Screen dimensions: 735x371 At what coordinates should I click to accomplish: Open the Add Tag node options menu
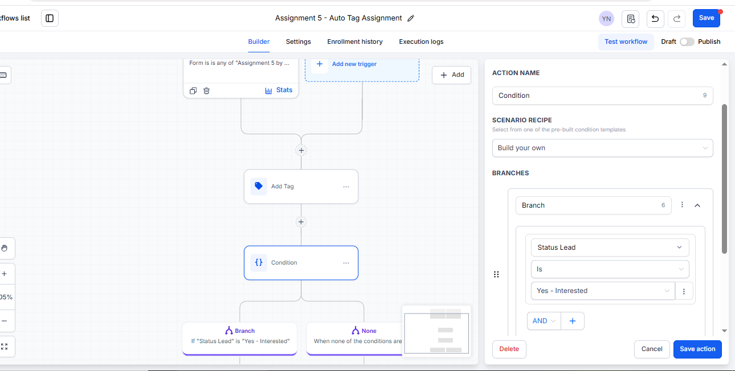click(x=346, y=187)
